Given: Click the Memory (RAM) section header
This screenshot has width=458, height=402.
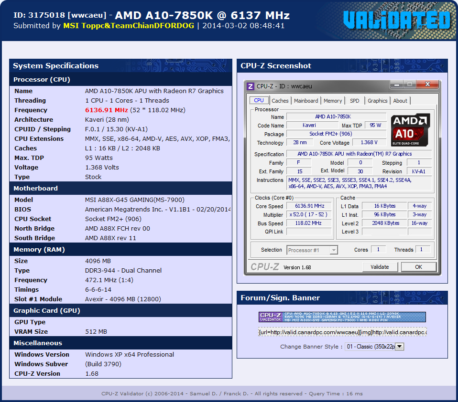Looking at the screenshot, I should 120,249.
